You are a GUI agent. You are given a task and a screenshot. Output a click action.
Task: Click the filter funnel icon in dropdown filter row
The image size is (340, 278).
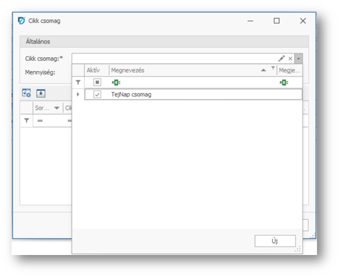tap(78, 82)
